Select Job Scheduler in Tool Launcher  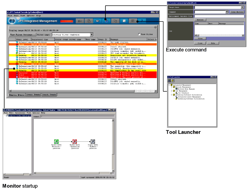click(x=183, y=93)
